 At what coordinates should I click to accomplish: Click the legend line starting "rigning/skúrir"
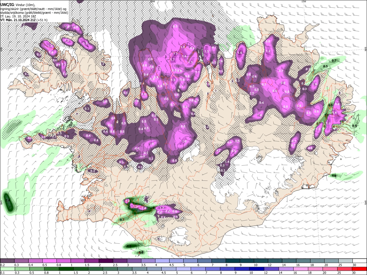[33, 9]
